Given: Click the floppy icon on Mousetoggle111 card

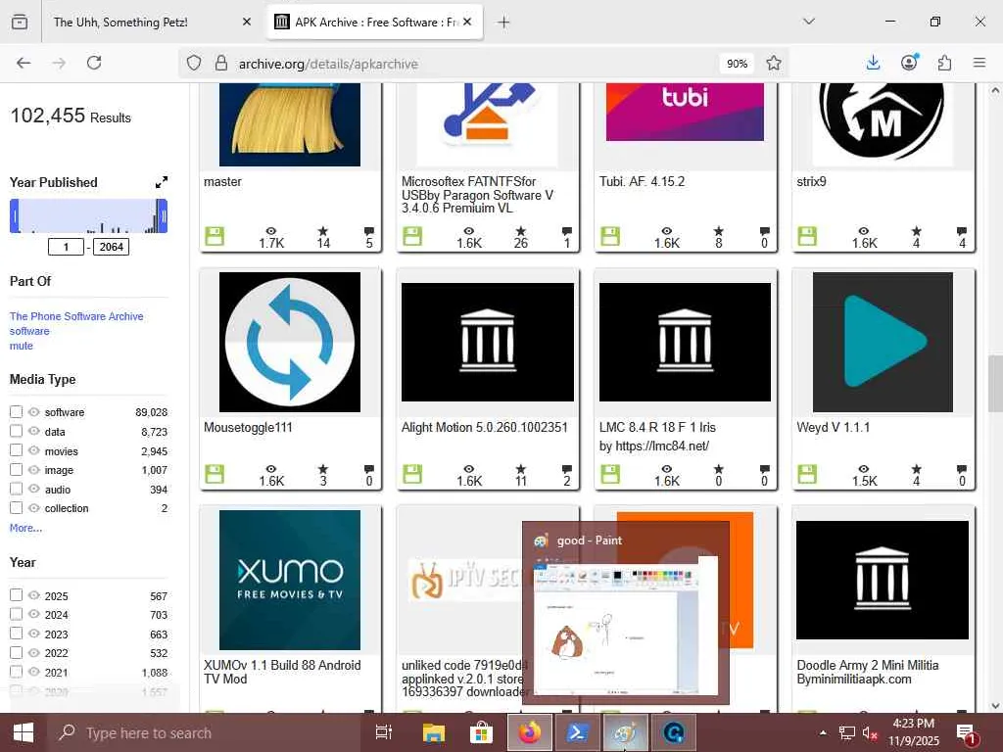Looking at the screenshot, I should pos(215,475).
